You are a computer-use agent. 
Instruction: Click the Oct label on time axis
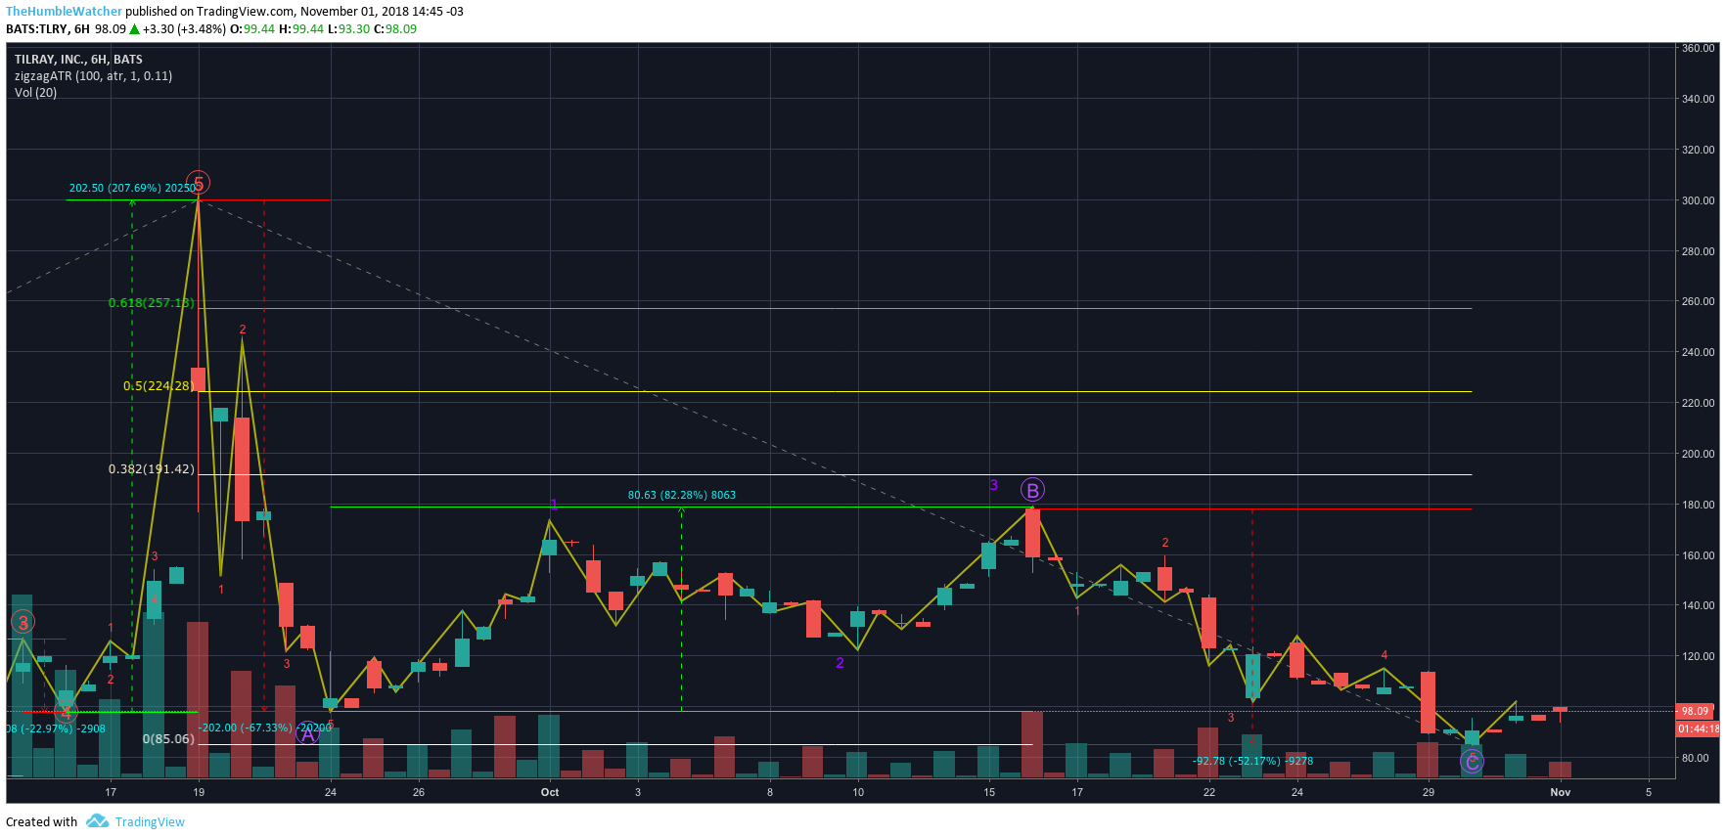(x=550, y=792)
